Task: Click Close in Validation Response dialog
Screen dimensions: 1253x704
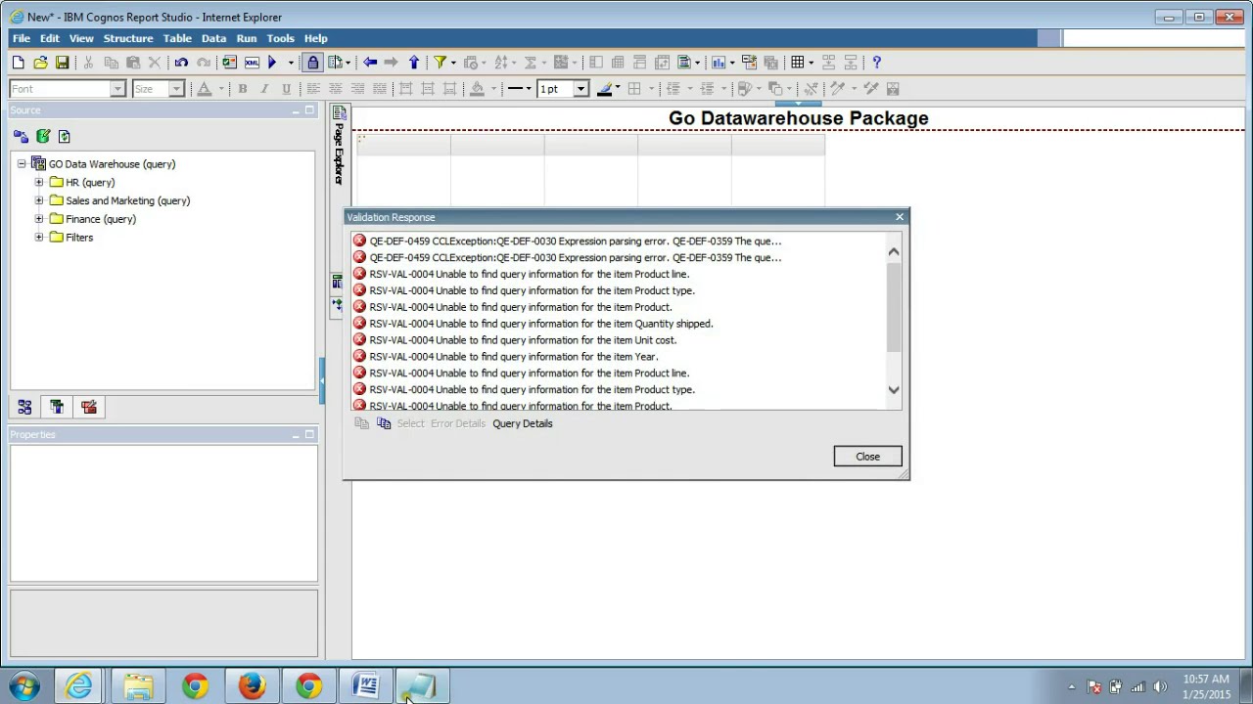Action: coord(867,457)
